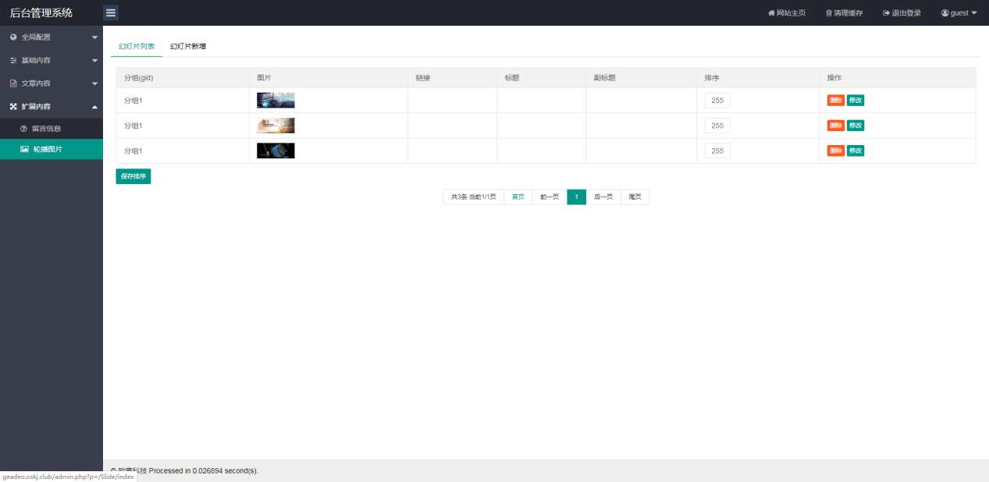Click the 保存排序 button

pos(133,176)
